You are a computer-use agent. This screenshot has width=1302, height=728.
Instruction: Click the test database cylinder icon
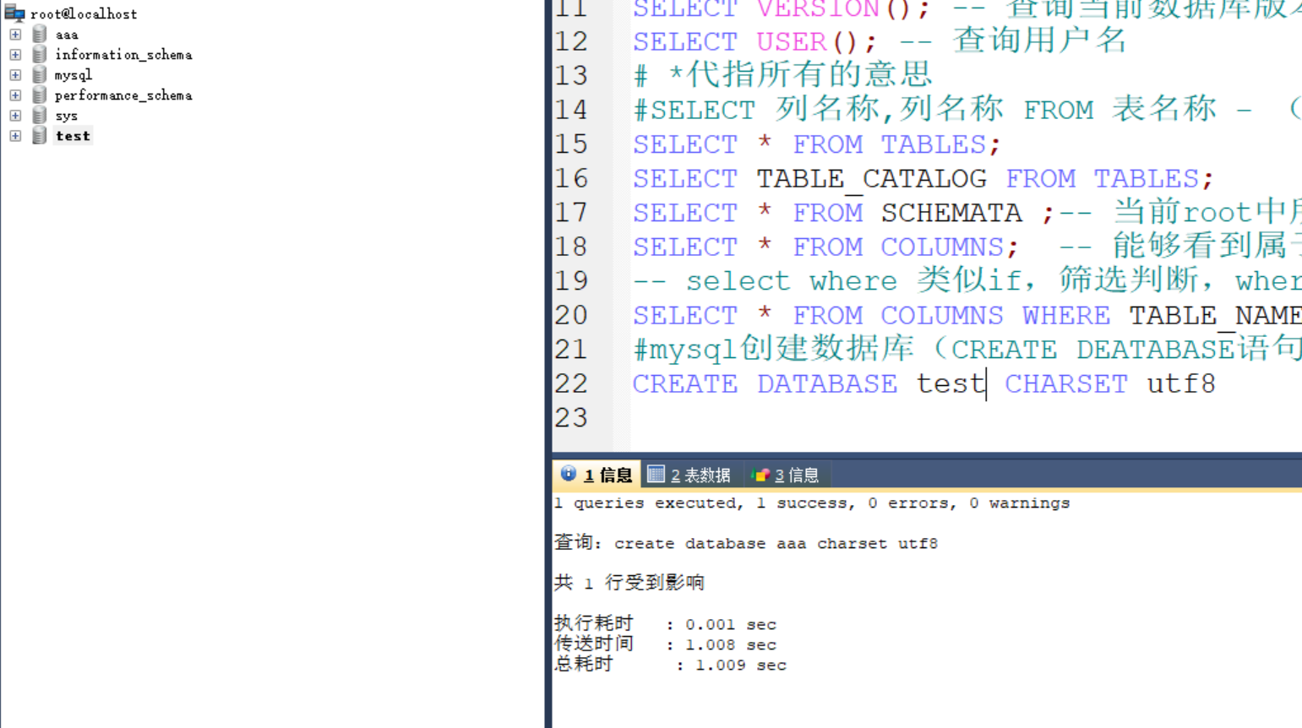[39, 135]
